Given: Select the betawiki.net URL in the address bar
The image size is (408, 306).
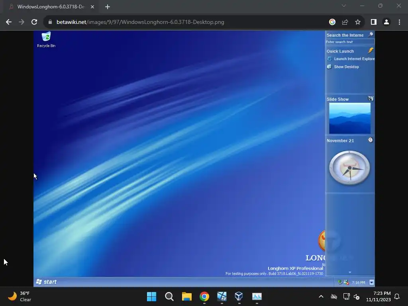Looking at the screenshot, I should tap(140, 22).
